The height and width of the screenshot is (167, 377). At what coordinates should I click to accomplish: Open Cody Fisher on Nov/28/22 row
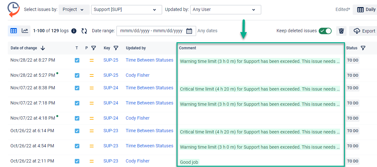click(138, 75)
